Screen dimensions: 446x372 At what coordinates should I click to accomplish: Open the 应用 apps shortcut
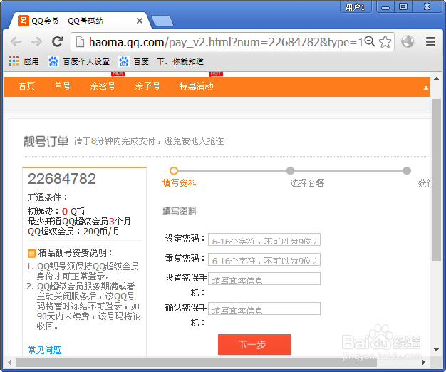[x=24, y=61]
